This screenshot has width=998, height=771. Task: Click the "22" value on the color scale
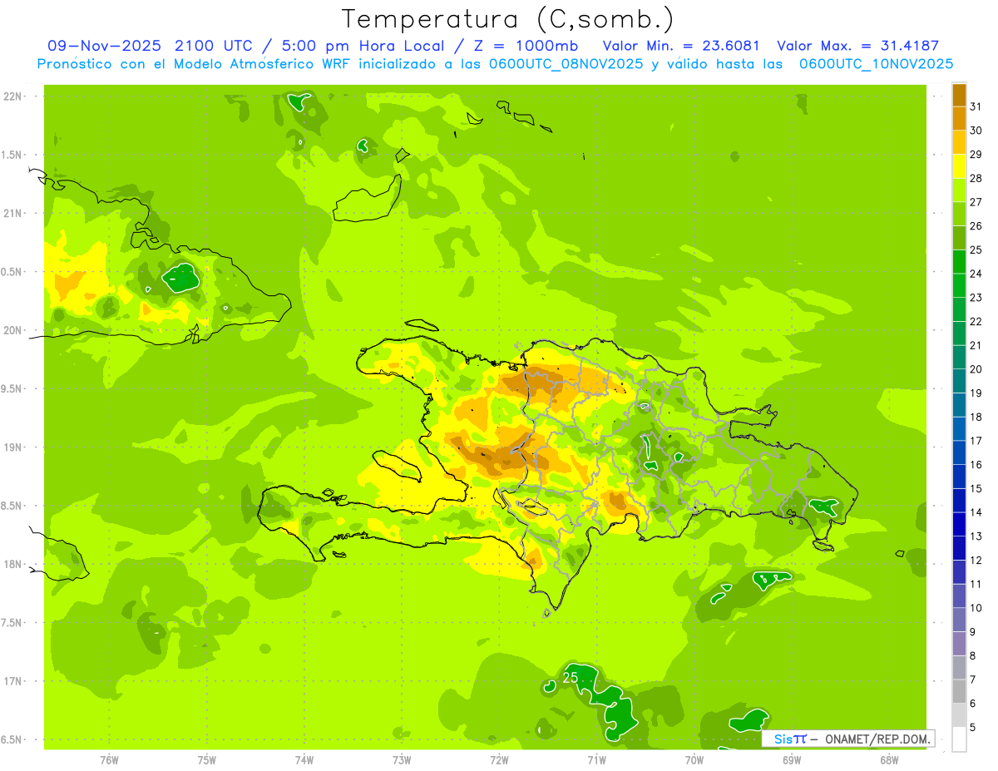click(x=976, y=322)
